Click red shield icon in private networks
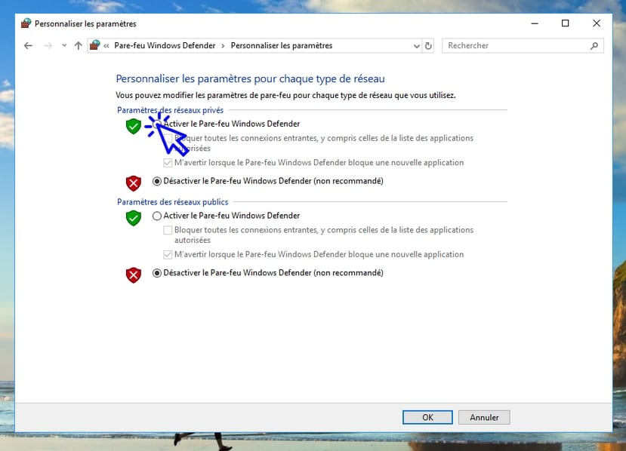Screen dimensions: 626x451 pyautogui.click(x=134, y=183)
